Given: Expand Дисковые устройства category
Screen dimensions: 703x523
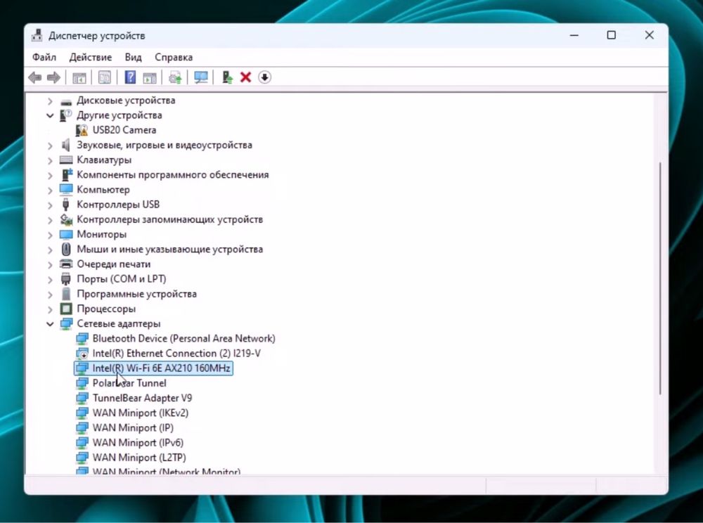Looking at the screenshot, I should click(50, 101).
